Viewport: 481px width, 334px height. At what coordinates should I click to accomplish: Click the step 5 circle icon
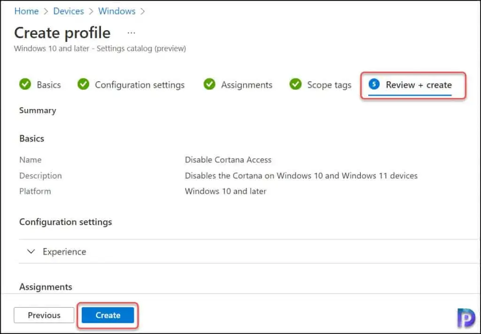(x=374, y=84)
